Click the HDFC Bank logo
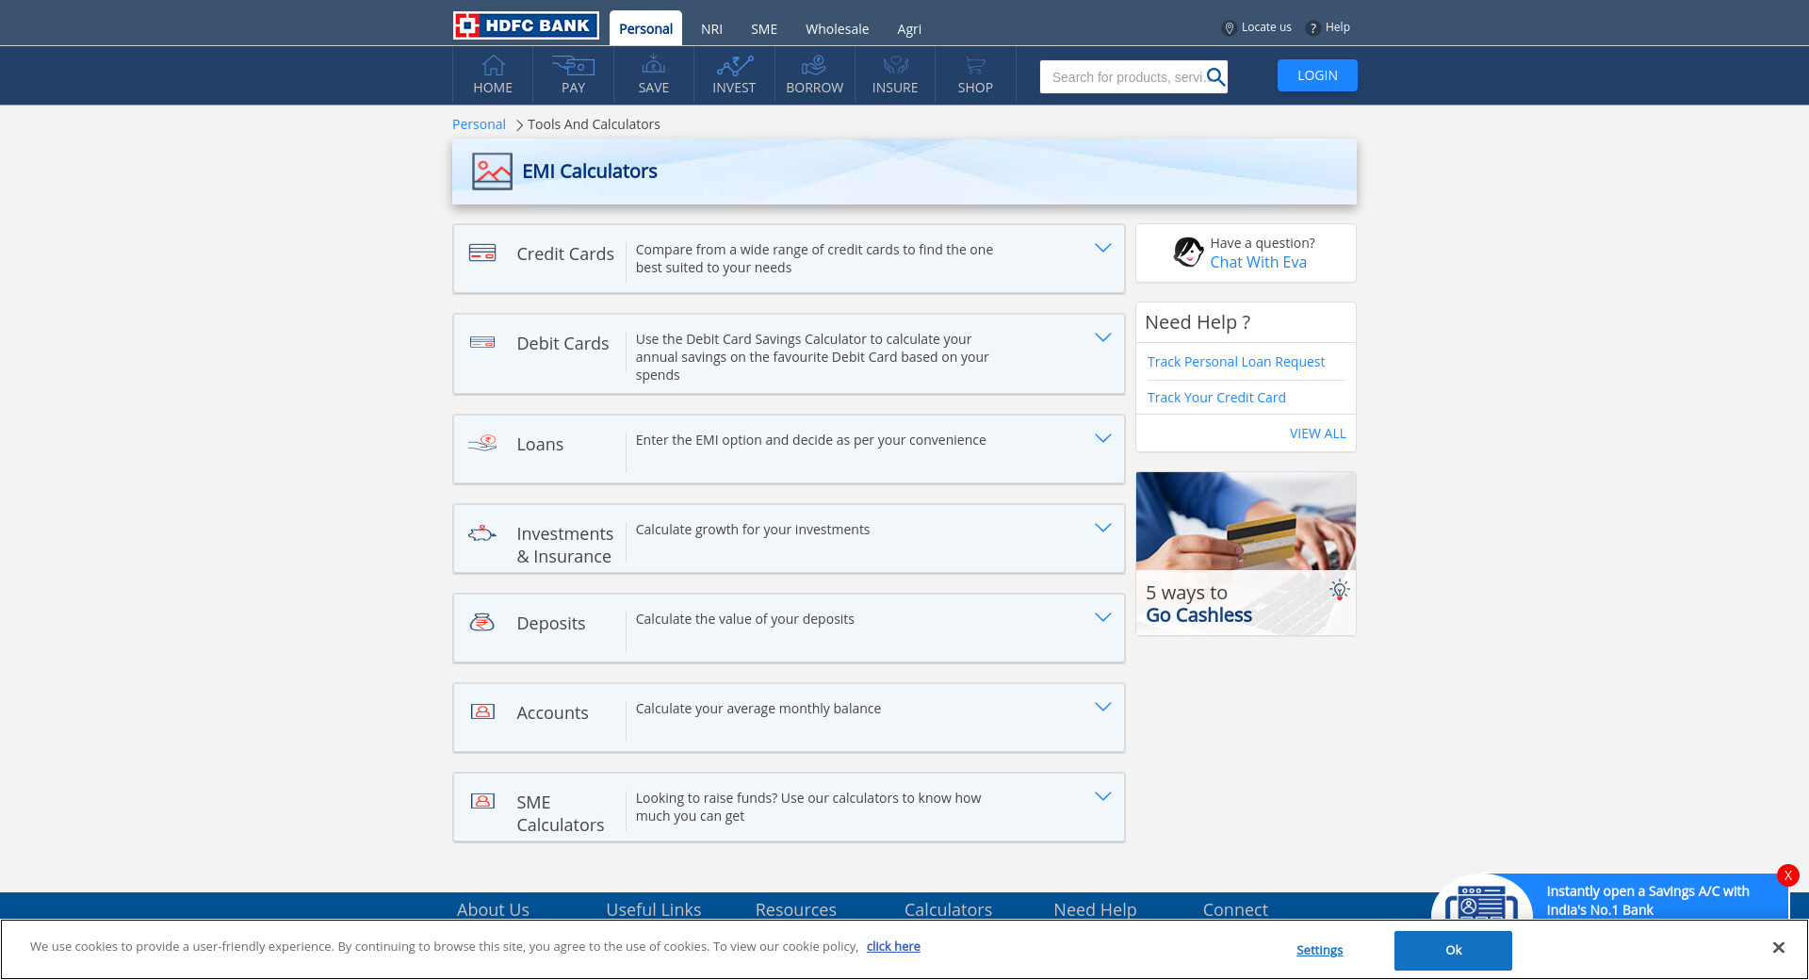1809x980 pixels. [x=526, y=25]
